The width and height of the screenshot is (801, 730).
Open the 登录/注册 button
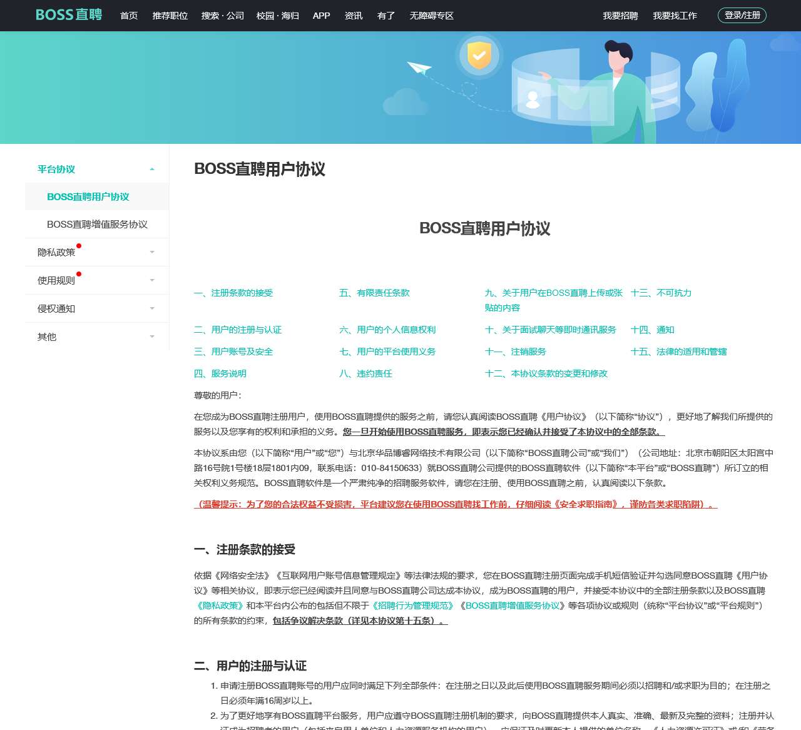pos(740,15)
